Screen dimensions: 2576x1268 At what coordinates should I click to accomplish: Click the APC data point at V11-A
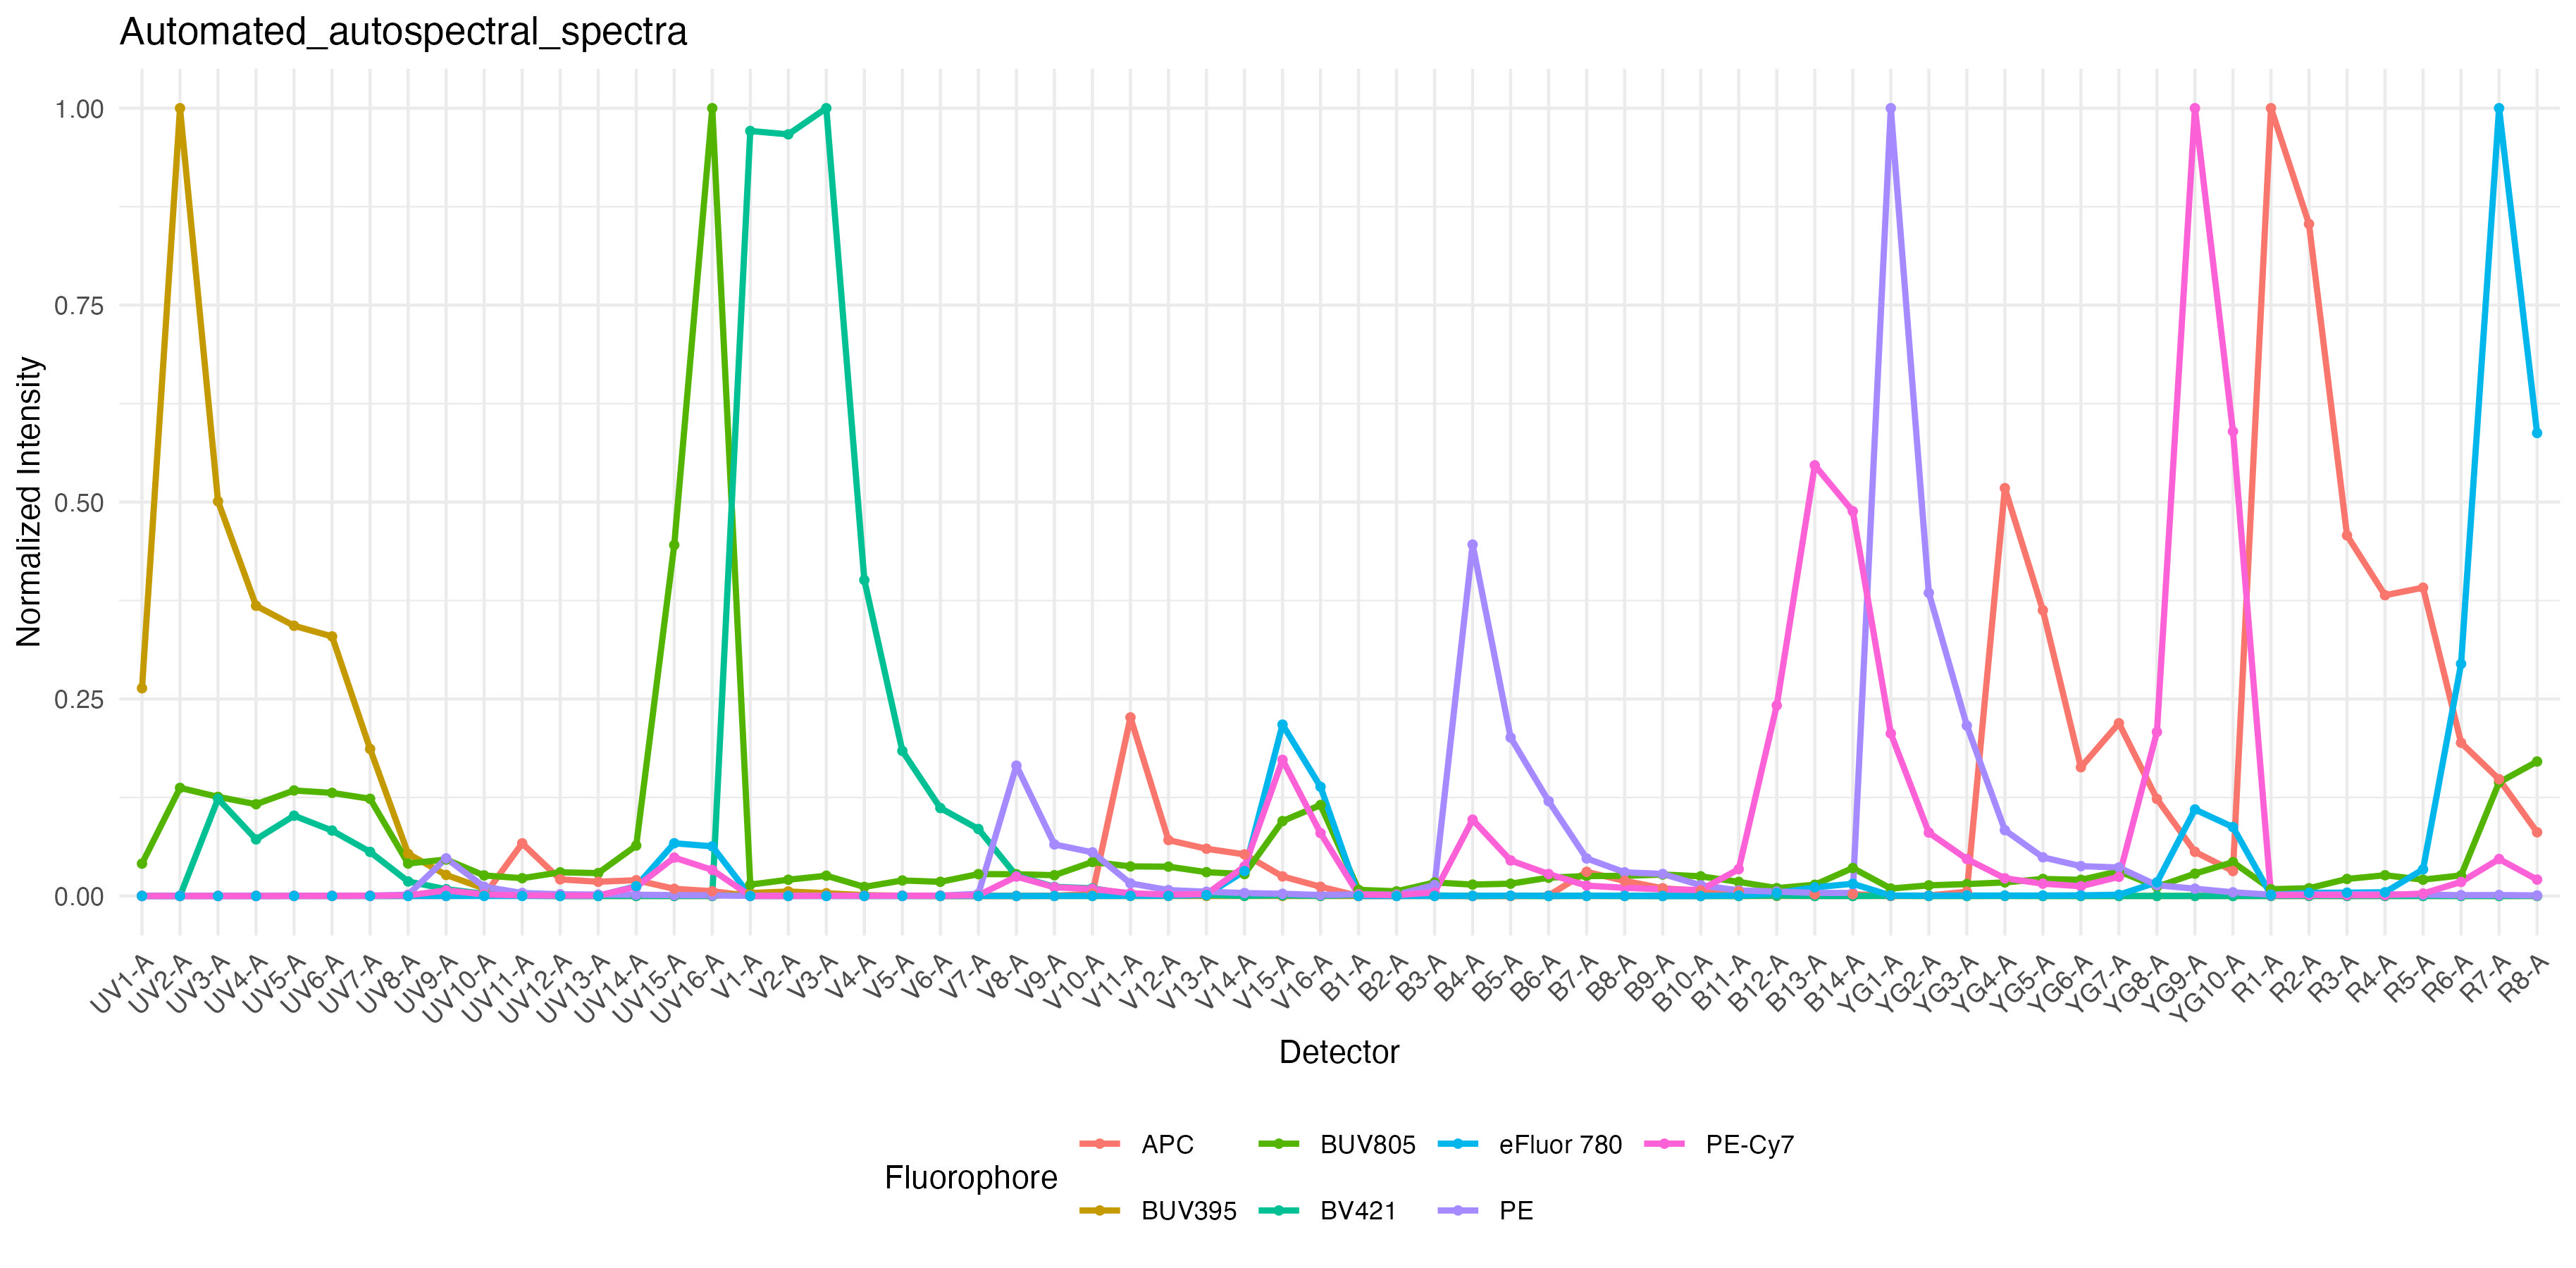[1130, 718]
